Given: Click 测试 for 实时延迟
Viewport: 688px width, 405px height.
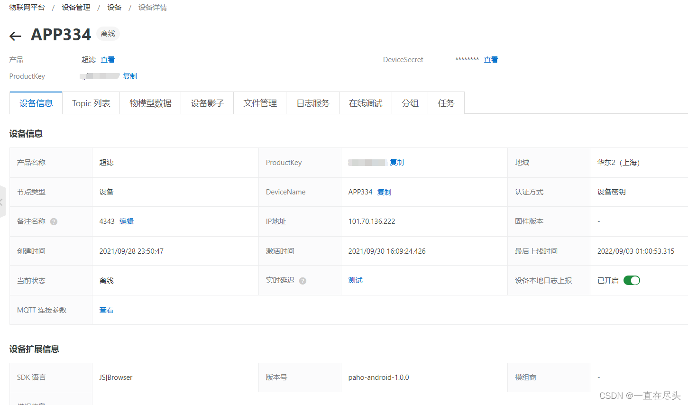Looking at the screenshot, I should click(355, 280).
